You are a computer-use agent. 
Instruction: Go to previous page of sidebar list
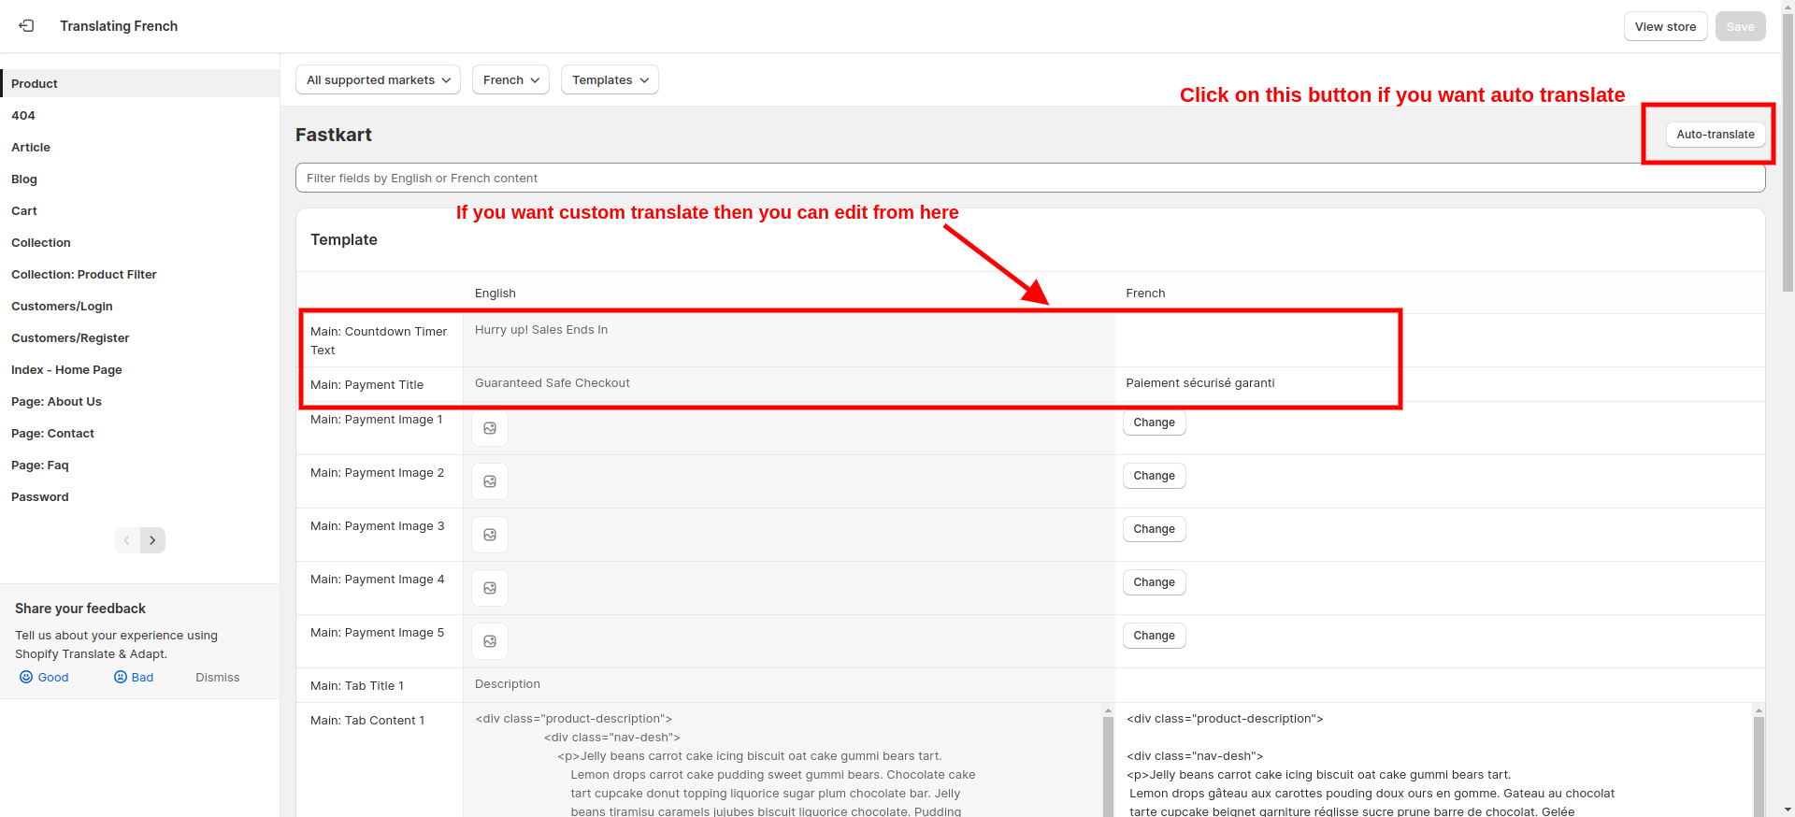coord(127,540)
